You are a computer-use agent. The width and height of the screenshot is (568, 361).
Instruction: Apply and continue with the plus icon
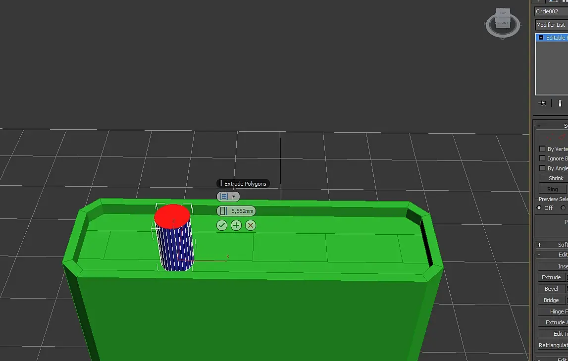(236, 225)
